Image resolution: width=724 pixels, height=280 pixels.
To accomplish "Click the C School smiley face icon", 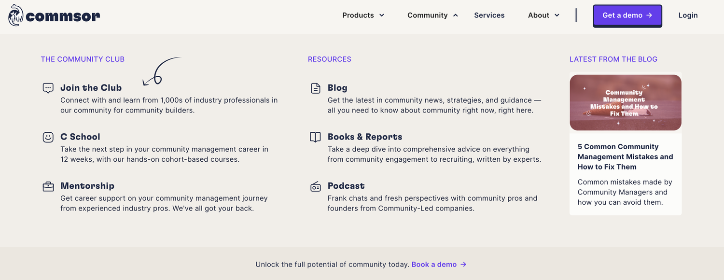I will (x=48, y=137).
